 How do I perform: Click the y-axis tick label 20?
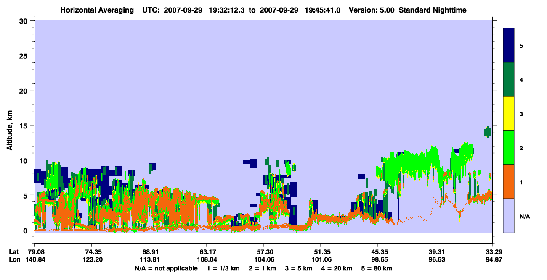tap(24, 90)
